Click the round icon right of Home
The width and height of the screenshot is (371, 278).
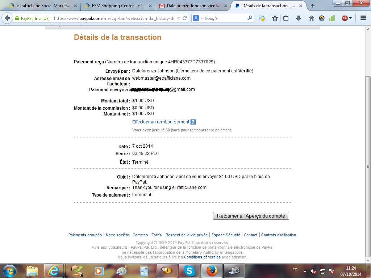[x=322, y=18]
